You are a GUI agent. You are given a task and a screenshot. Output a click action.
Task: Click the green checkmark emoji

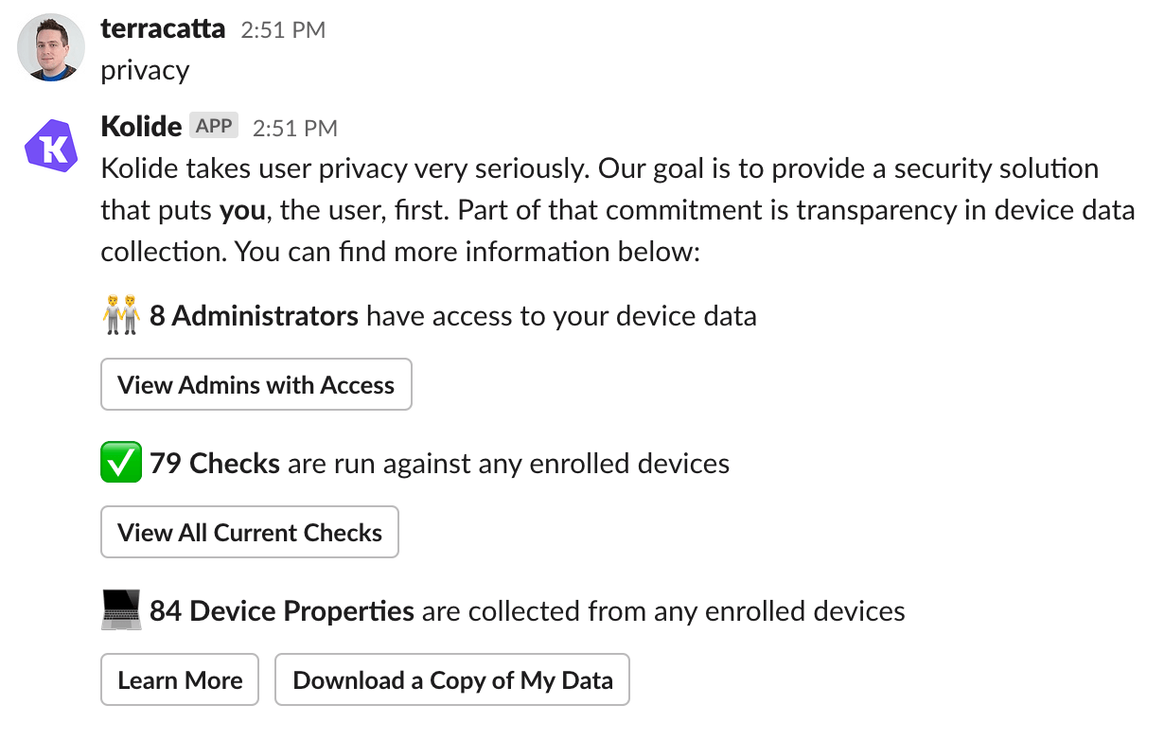[120, 464]
